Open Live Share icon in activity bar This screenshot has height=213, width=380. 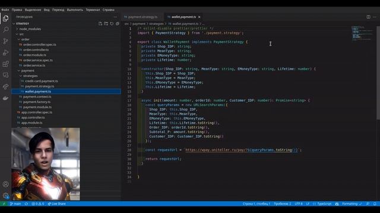point(5,86)
